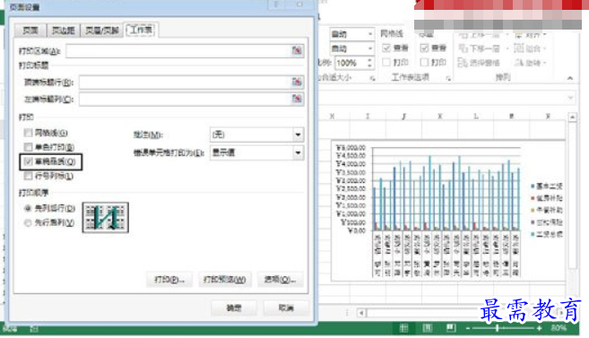Switch to the 页眉/页脚 tab
Screen dimensions: 589x338
tap(102, 30)
